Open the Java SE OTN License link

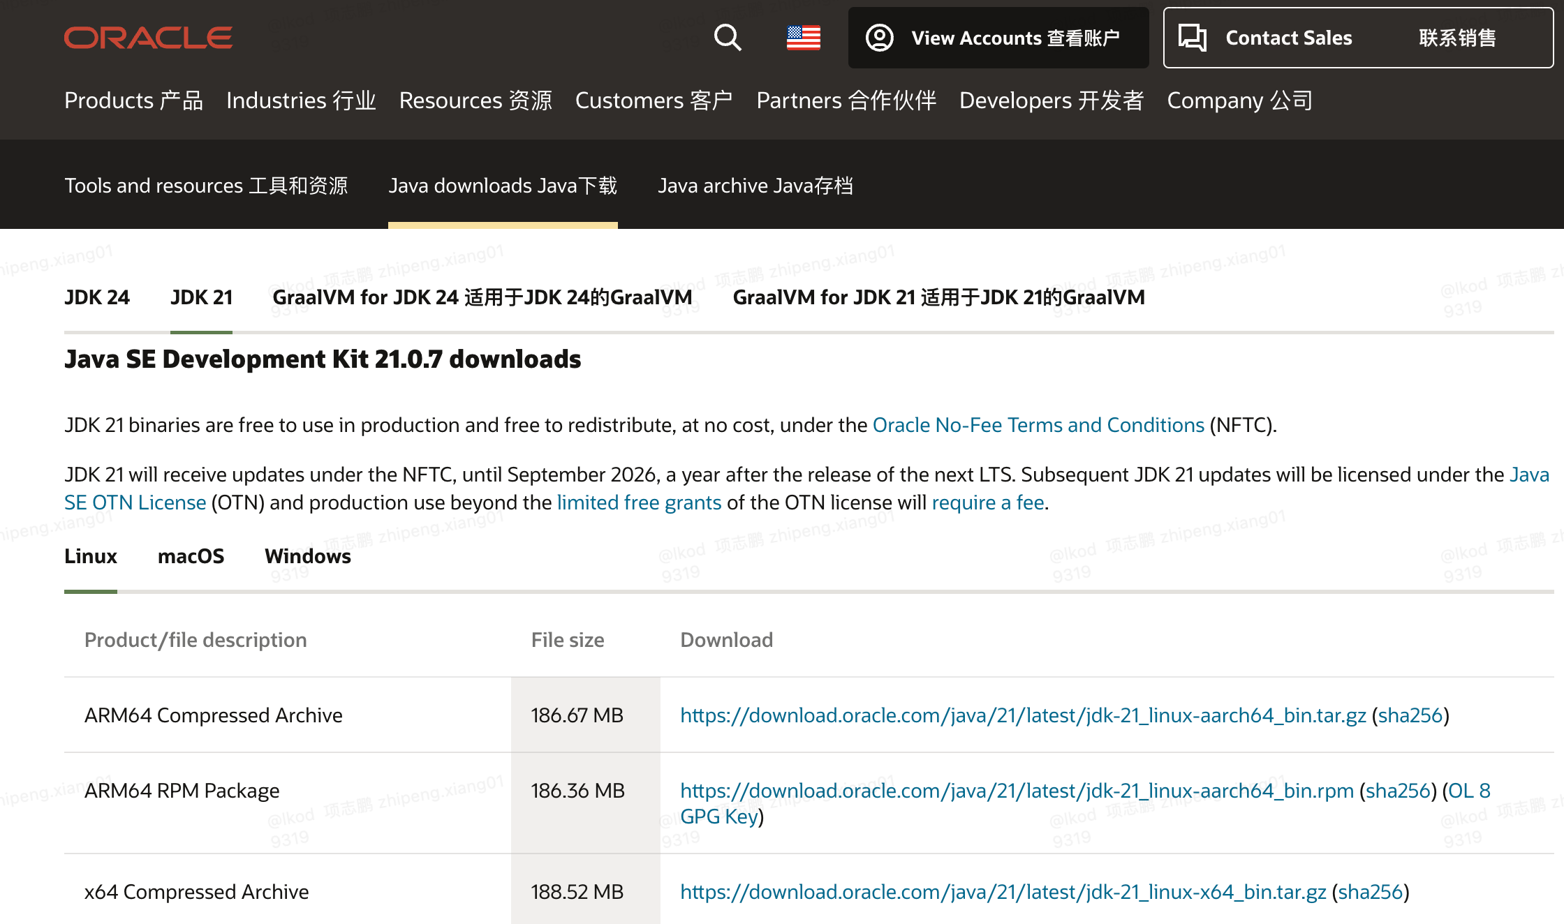135,502
